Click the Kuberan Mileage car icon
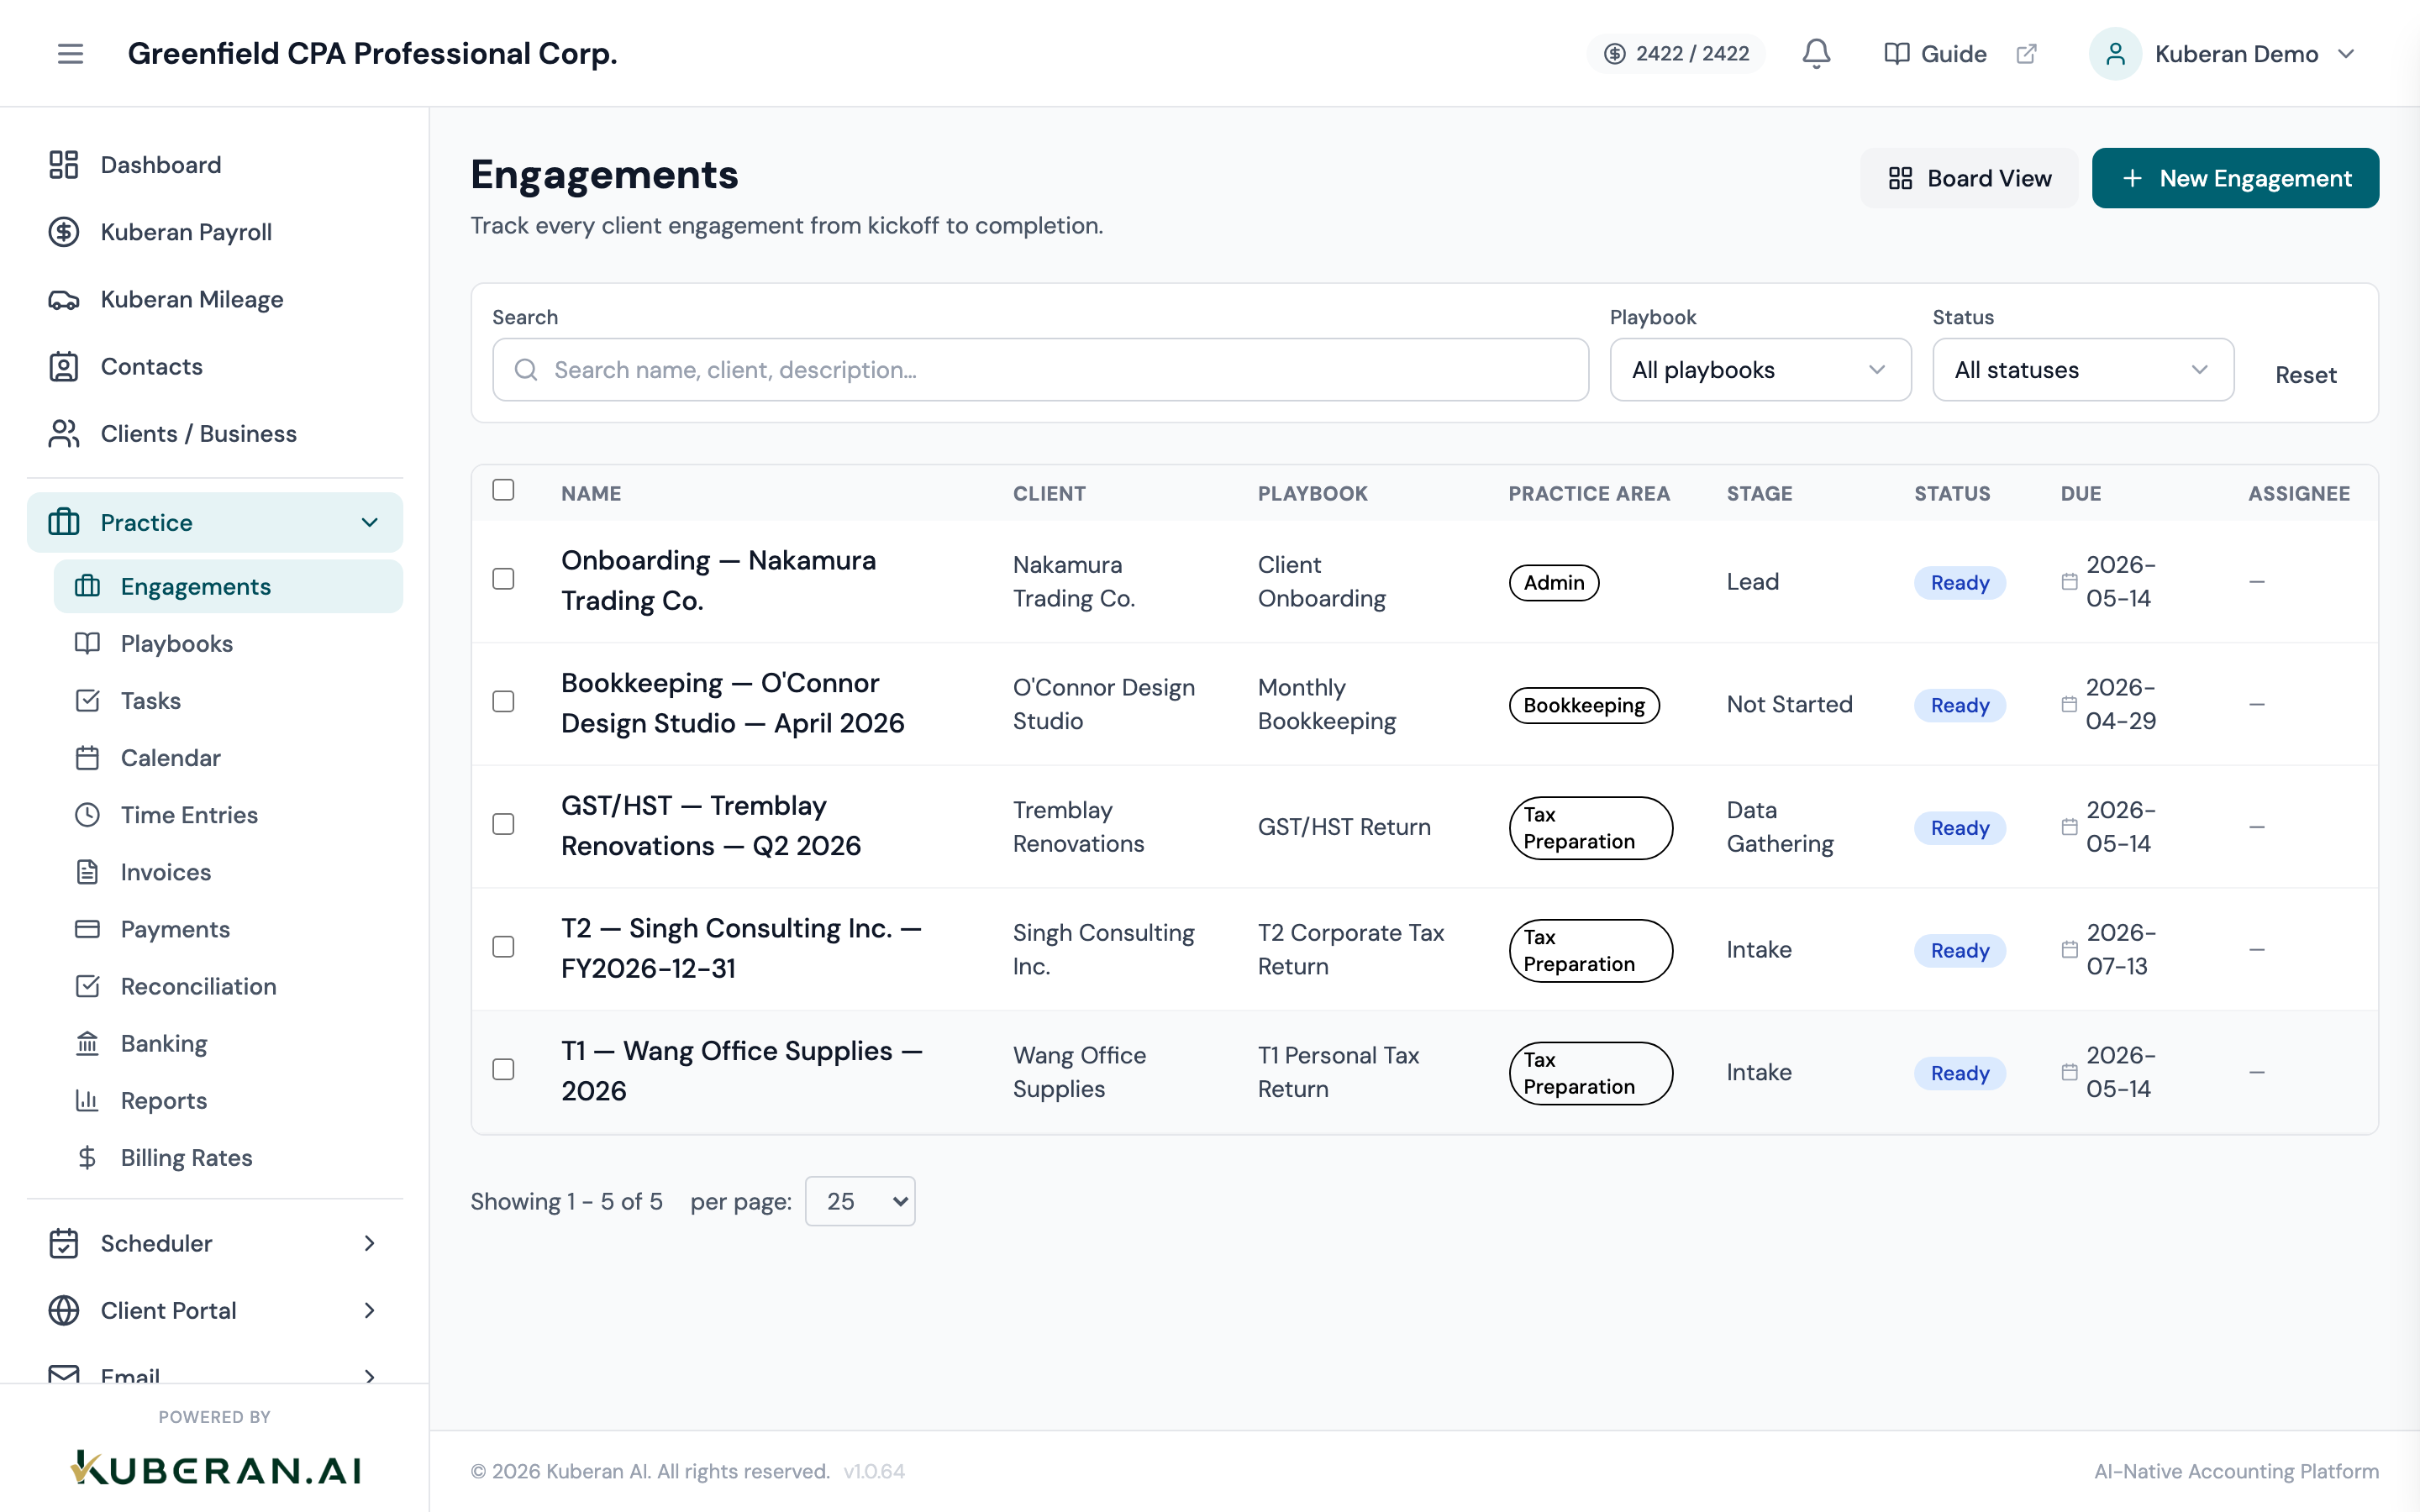The height and width of the screenshot is (1512, 2420). click(x=64, y=299)
